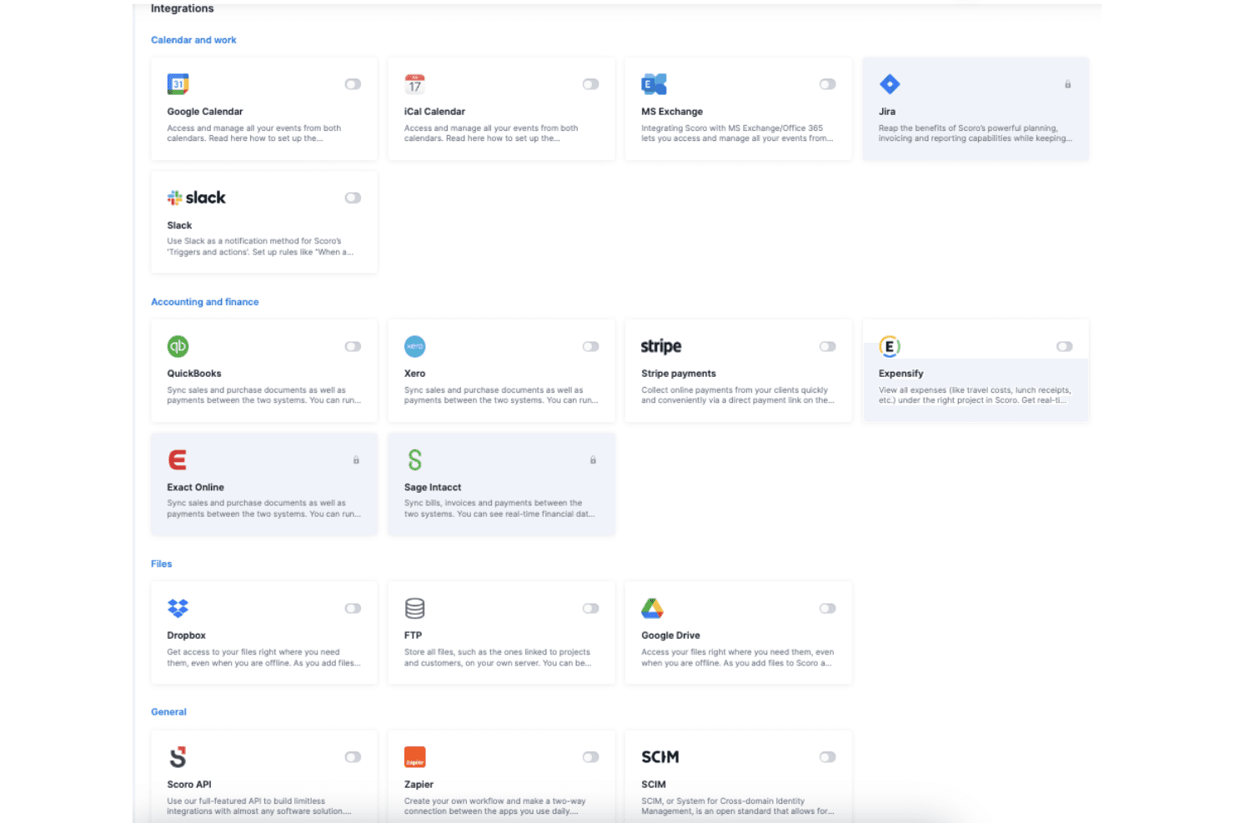Click the Dropbox icon
1234x823 pixels.
(x=178, y=608)
